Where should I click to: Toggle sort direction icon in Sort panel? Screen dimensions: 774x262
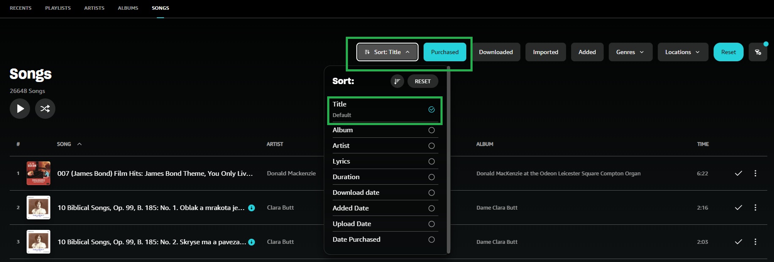pyautogui.click(x=397, y=81)
